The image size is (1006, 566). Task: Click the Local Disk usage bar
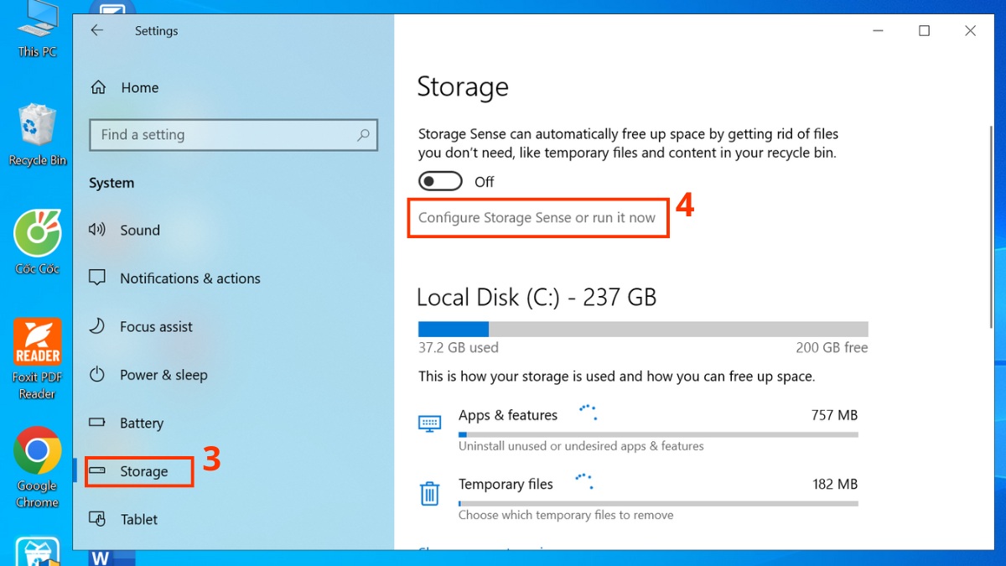642,328
